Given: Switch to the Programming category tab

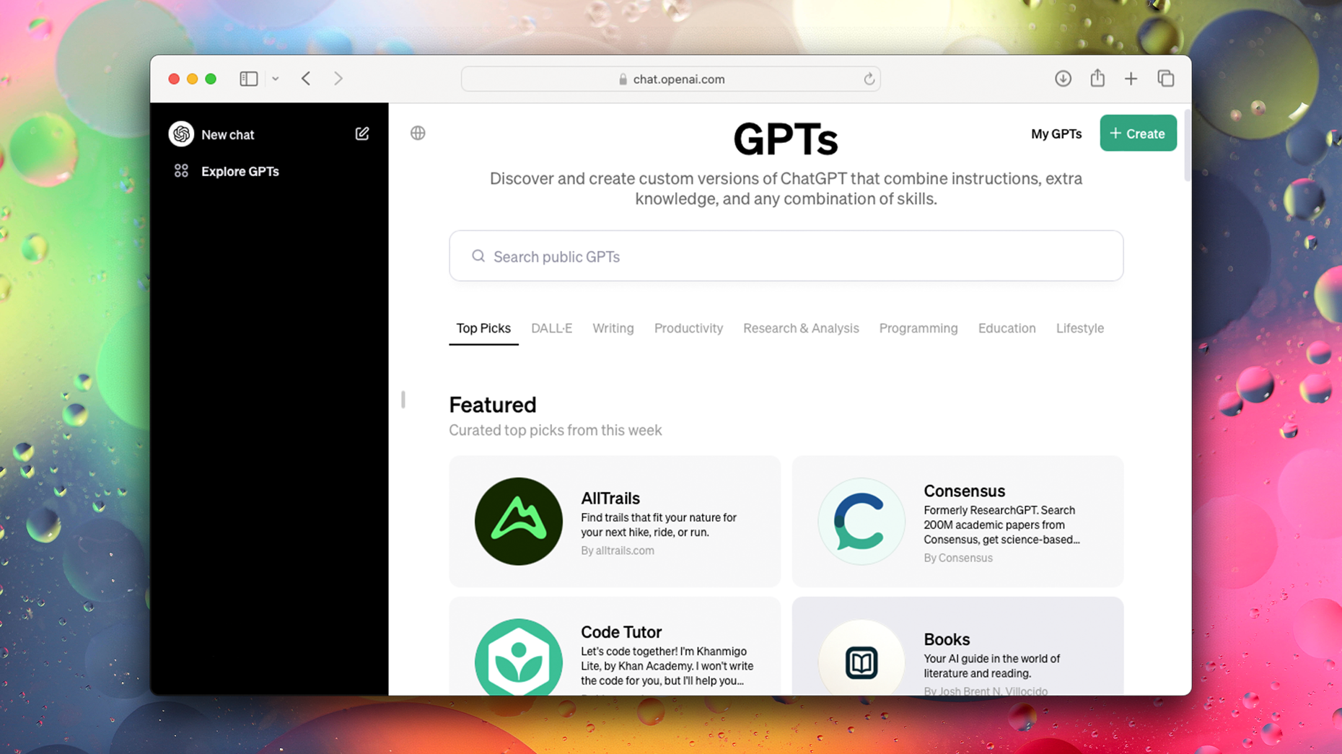Looking at the screenshot, I should [x=918, y=328].
